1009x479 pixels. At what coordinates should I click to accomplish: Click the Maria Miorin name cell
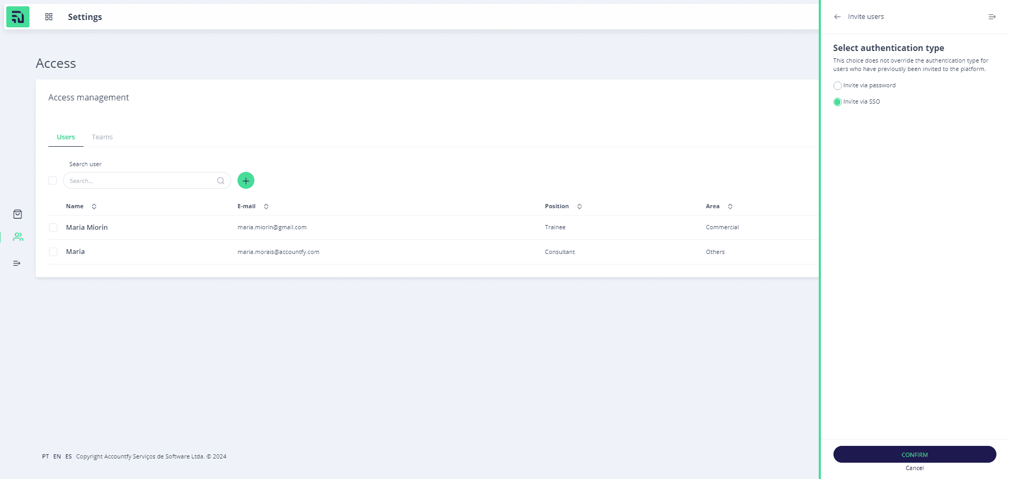coord(87,228)
